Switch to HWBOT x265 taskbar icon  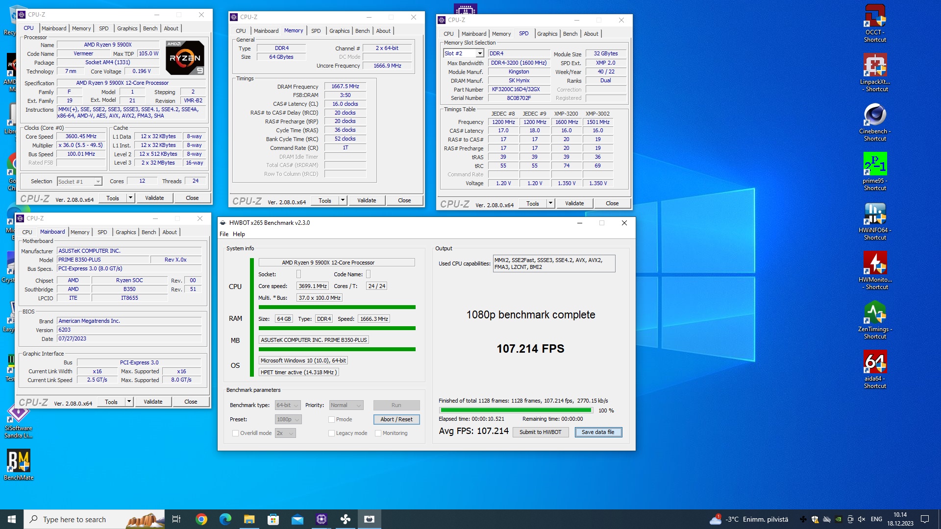[x=370, y=519]
